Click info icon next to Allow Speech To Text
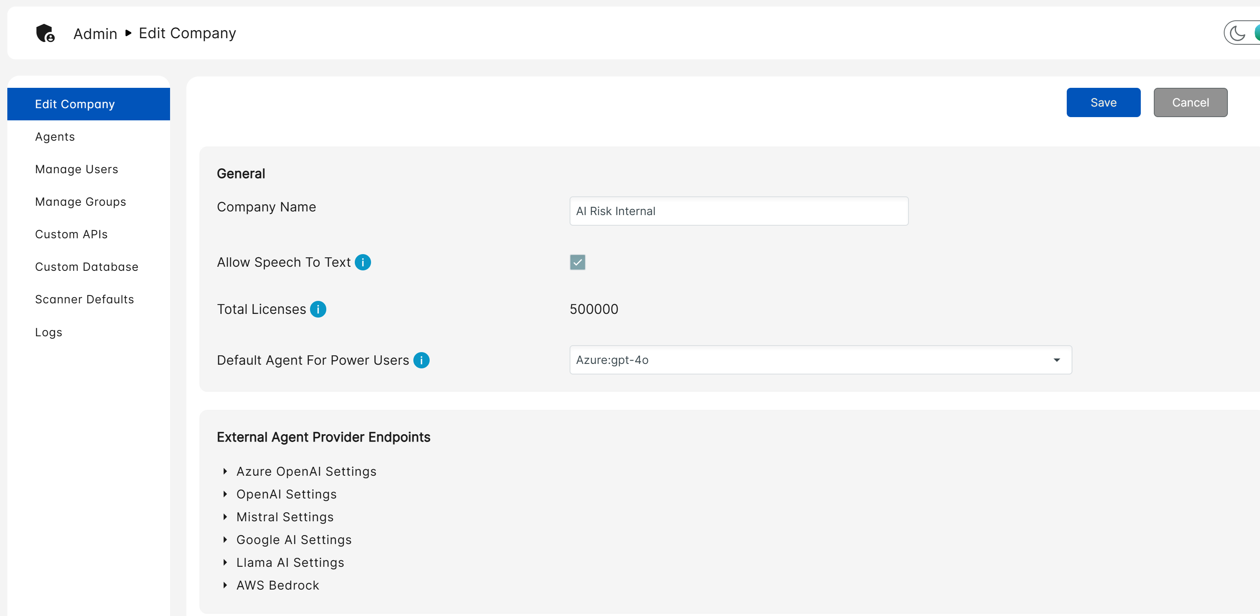 click(x=362, y=263)
